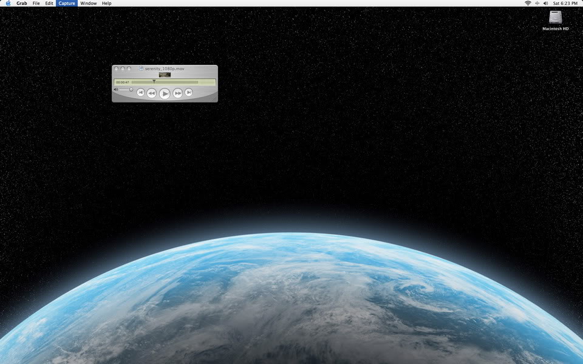Open the Help menu

tap(107, 4)
